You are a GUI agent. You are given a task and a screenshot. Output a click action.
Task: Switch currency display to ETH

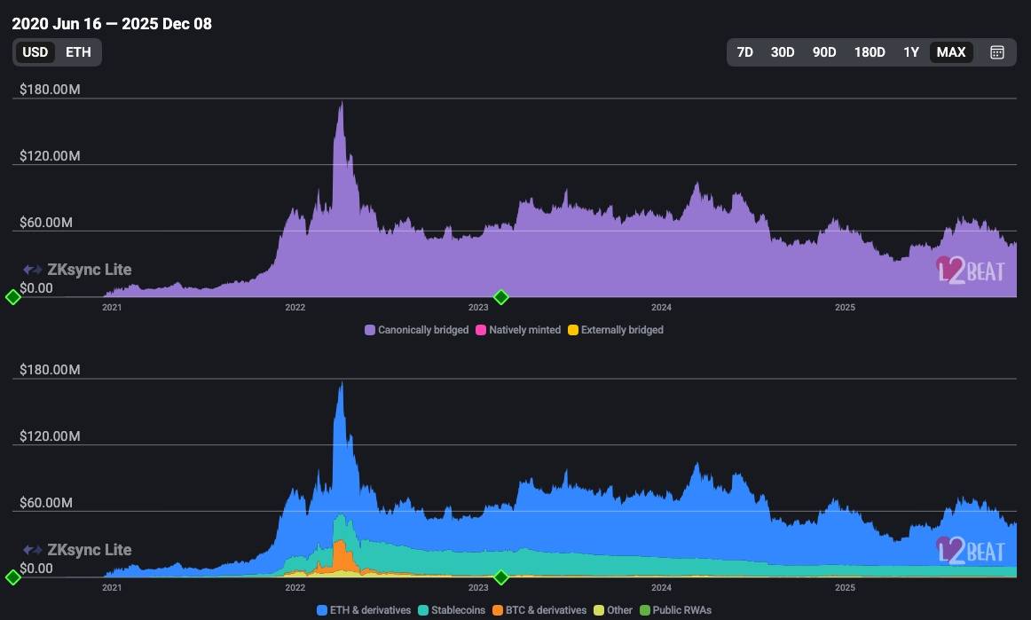click(78, 52)
